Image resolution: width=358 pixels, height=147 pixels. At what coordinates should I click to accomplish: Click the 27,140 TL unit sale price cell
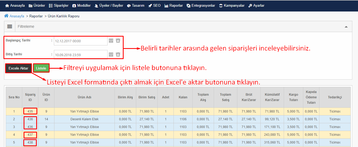click(x=147, y=119)
